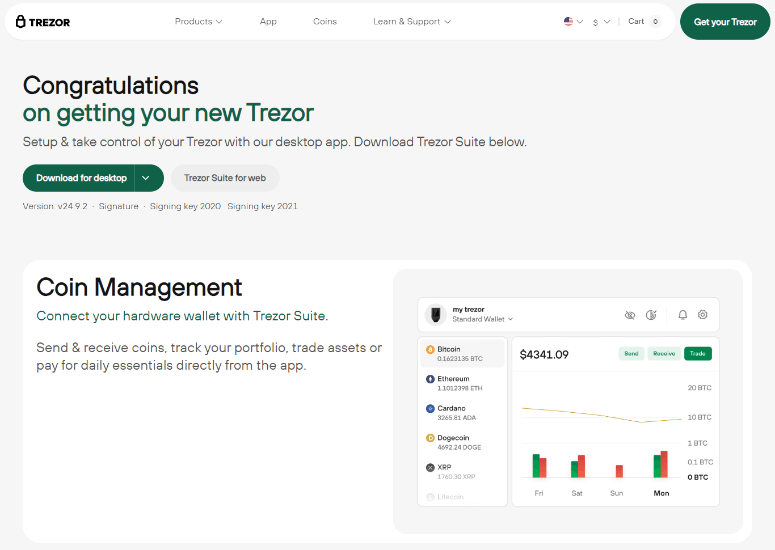
Task: Select the Ethereum account name
Action: (453, 379)
